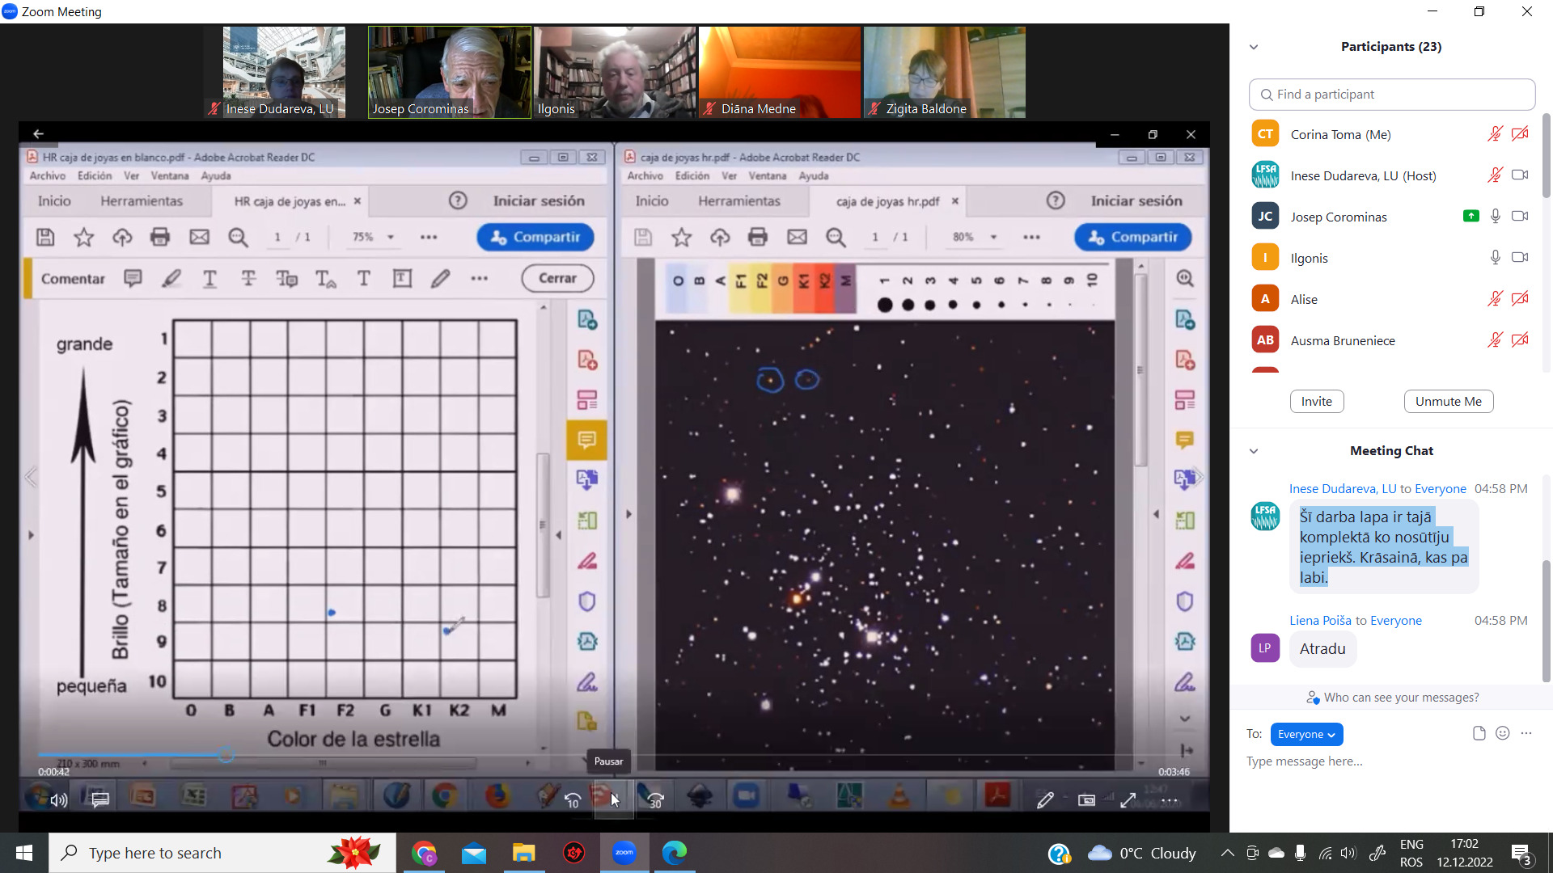Collapse the Meeting Chat panel chevron
Screen dimensions: 1553x873
(1254, 451)
